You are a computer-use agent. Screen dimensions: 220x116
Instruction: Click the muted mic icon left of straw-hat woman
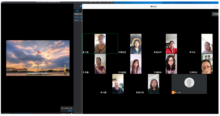coord(119,52)
